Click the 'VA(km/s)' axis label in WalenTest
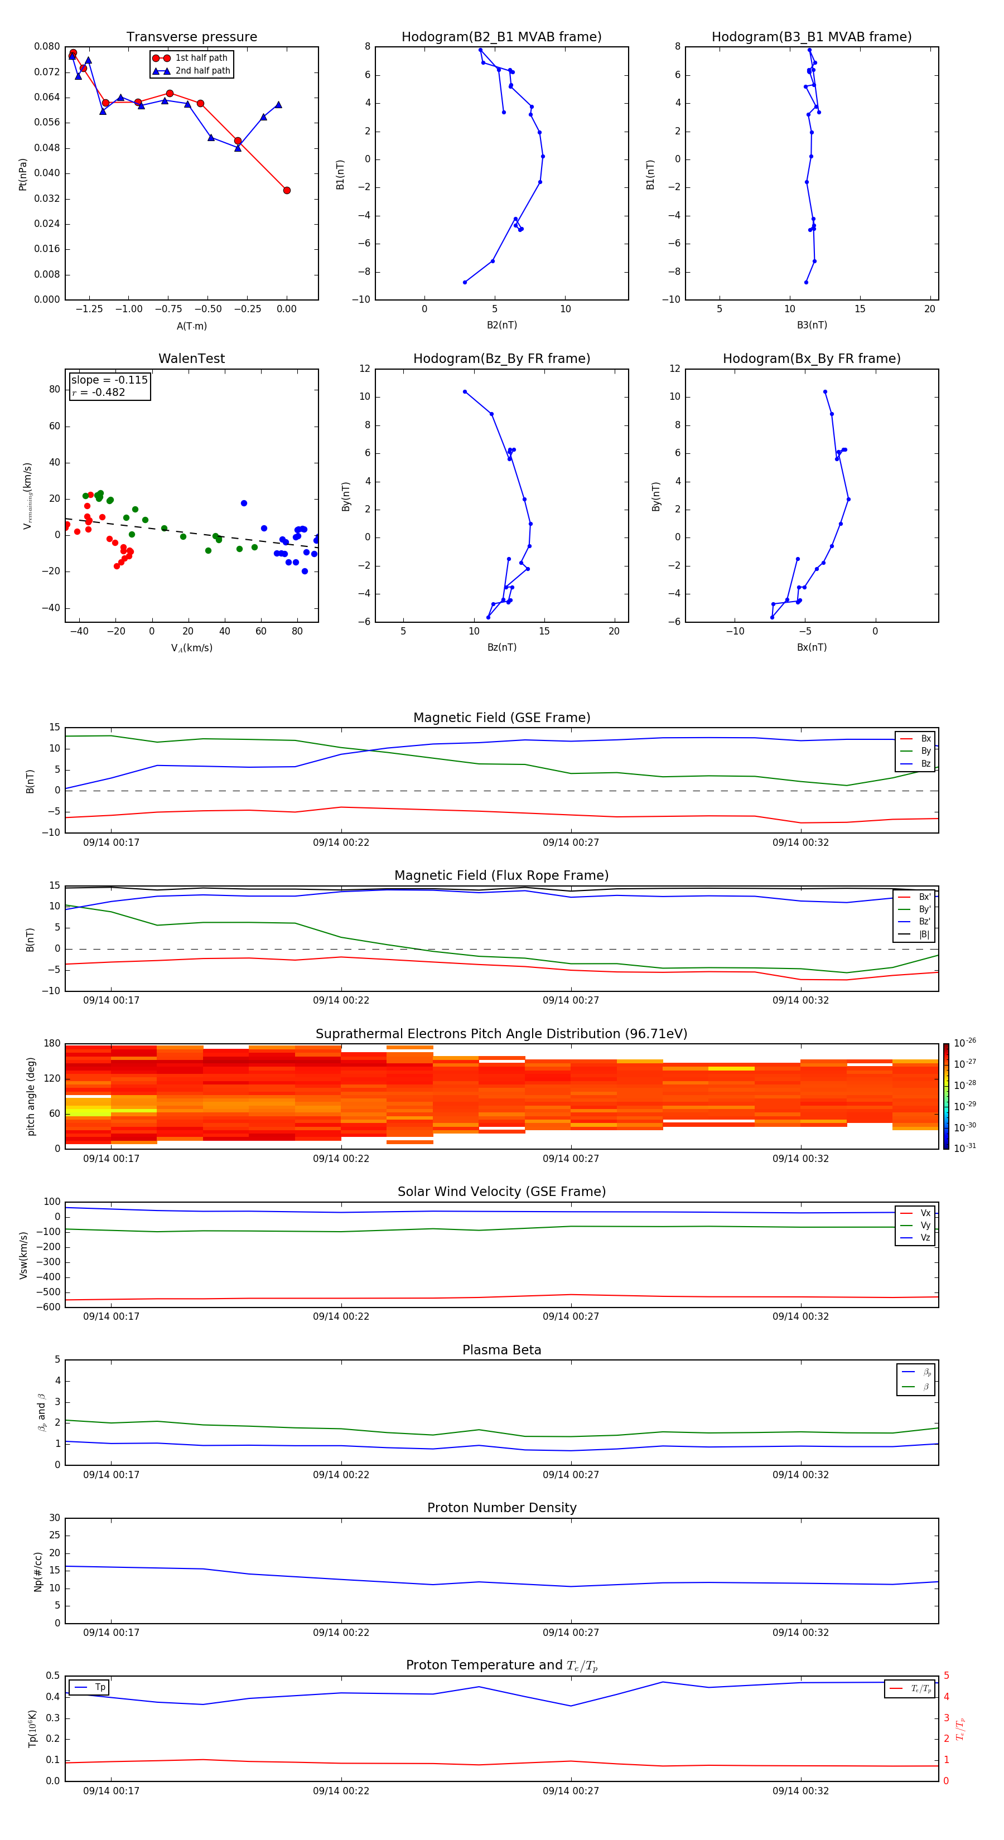Image resolution: width=1004 pixels, height=1840 pixels. (x=191, y=648)
